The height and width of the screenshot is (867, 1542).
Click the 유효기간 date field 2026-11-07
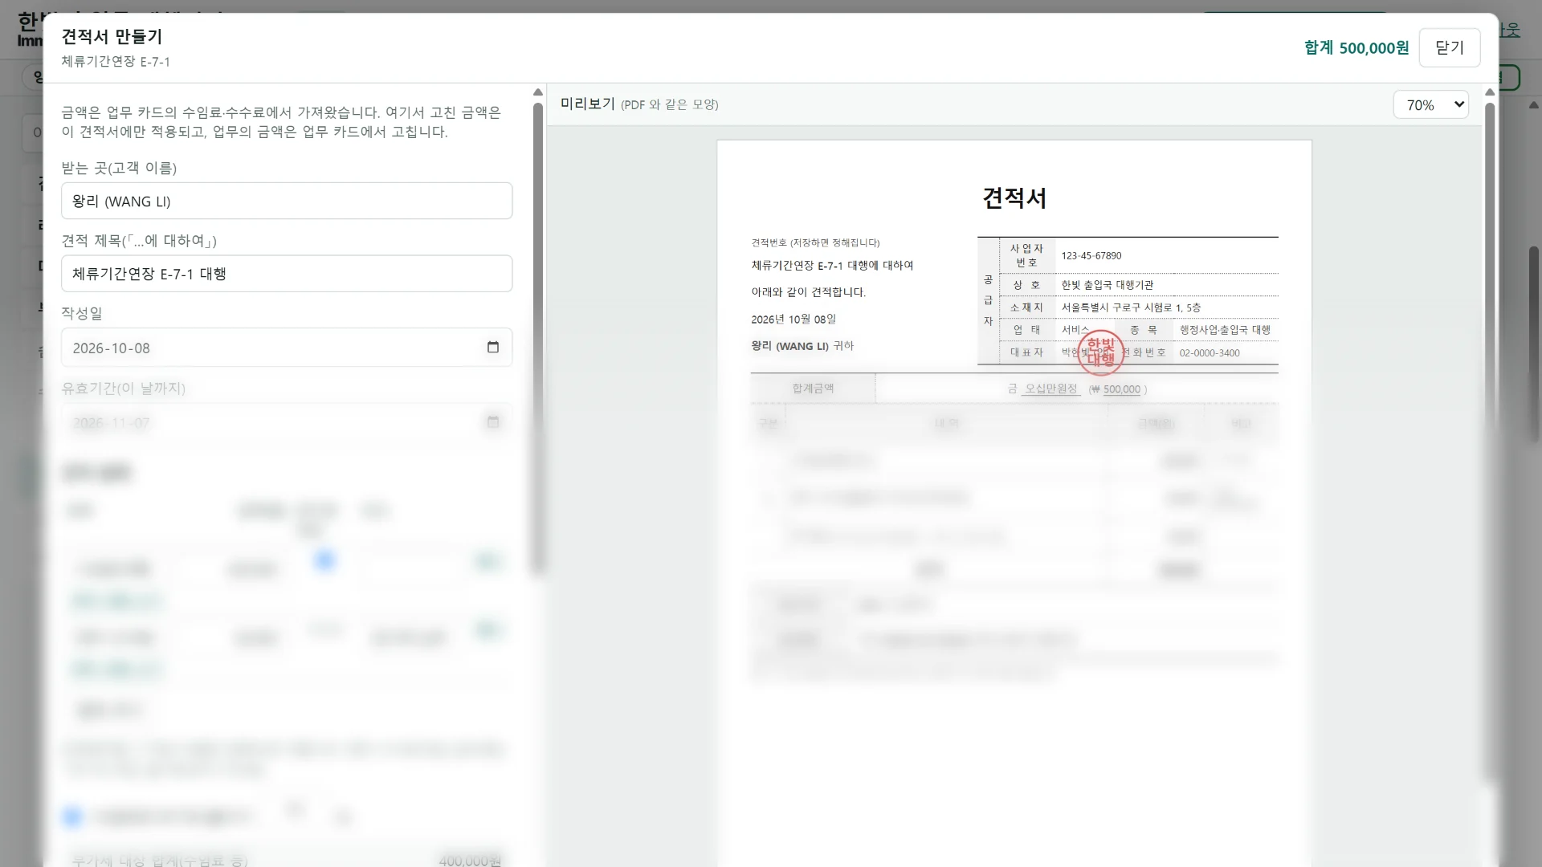pos(287,422)
